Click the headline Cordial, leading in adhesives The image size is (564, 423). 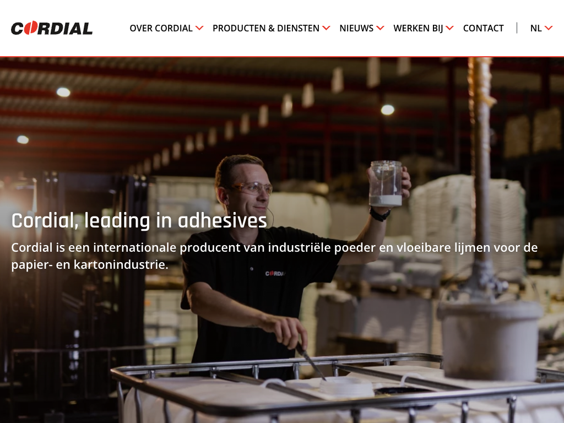click(139, 220)
